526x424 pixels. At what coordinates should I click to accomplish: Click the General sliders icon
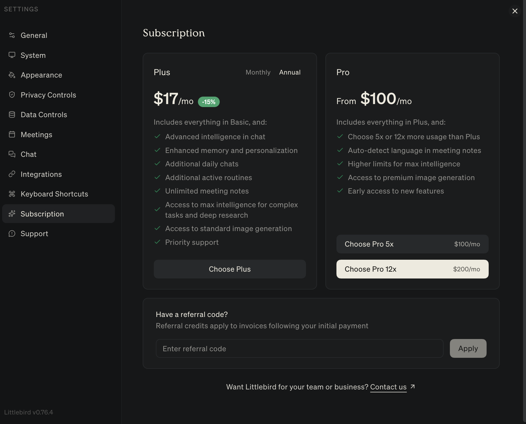pos(12,35)
